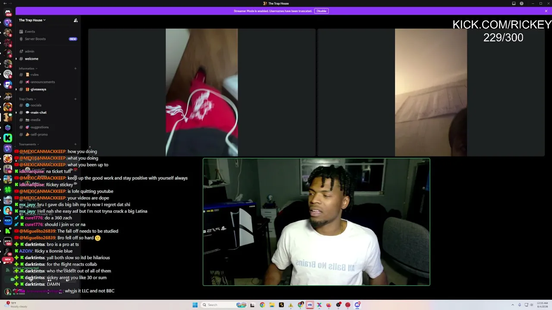
Task: Open the Inbox icon in title bar
Action: click(x=514, y=3)
